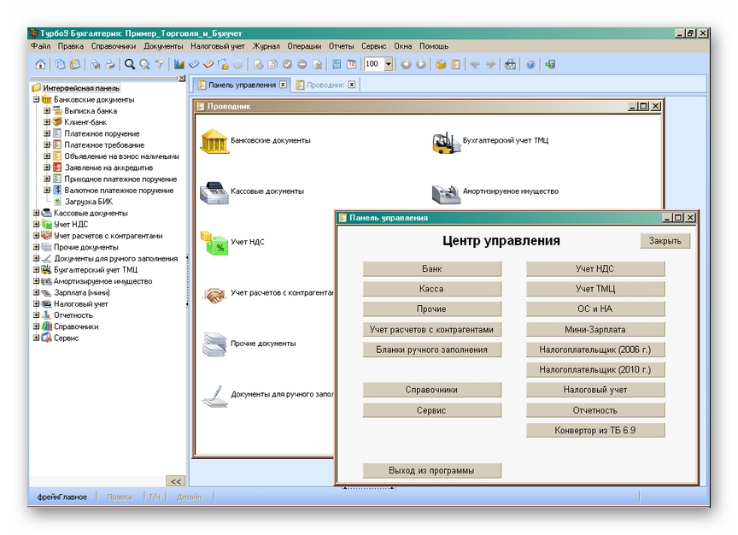Image resolution: width=738 pixels, height=535 pixels.
Task: Collapse the Банковские документы tree node
Action: [36, 99]
